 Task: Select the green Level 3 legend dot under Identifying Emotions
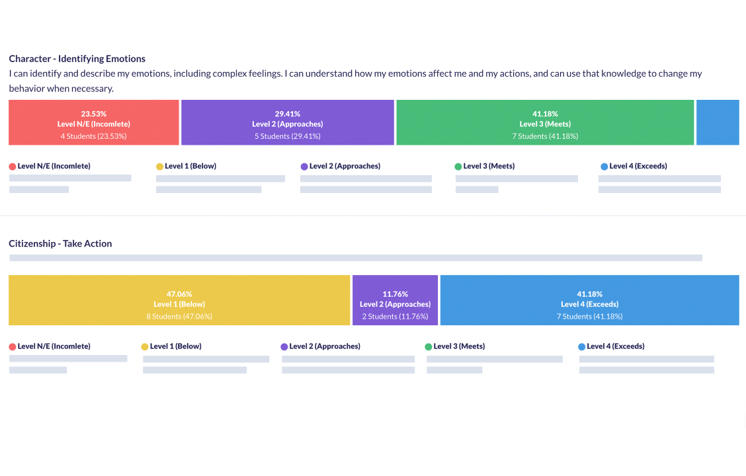(458, 166)
